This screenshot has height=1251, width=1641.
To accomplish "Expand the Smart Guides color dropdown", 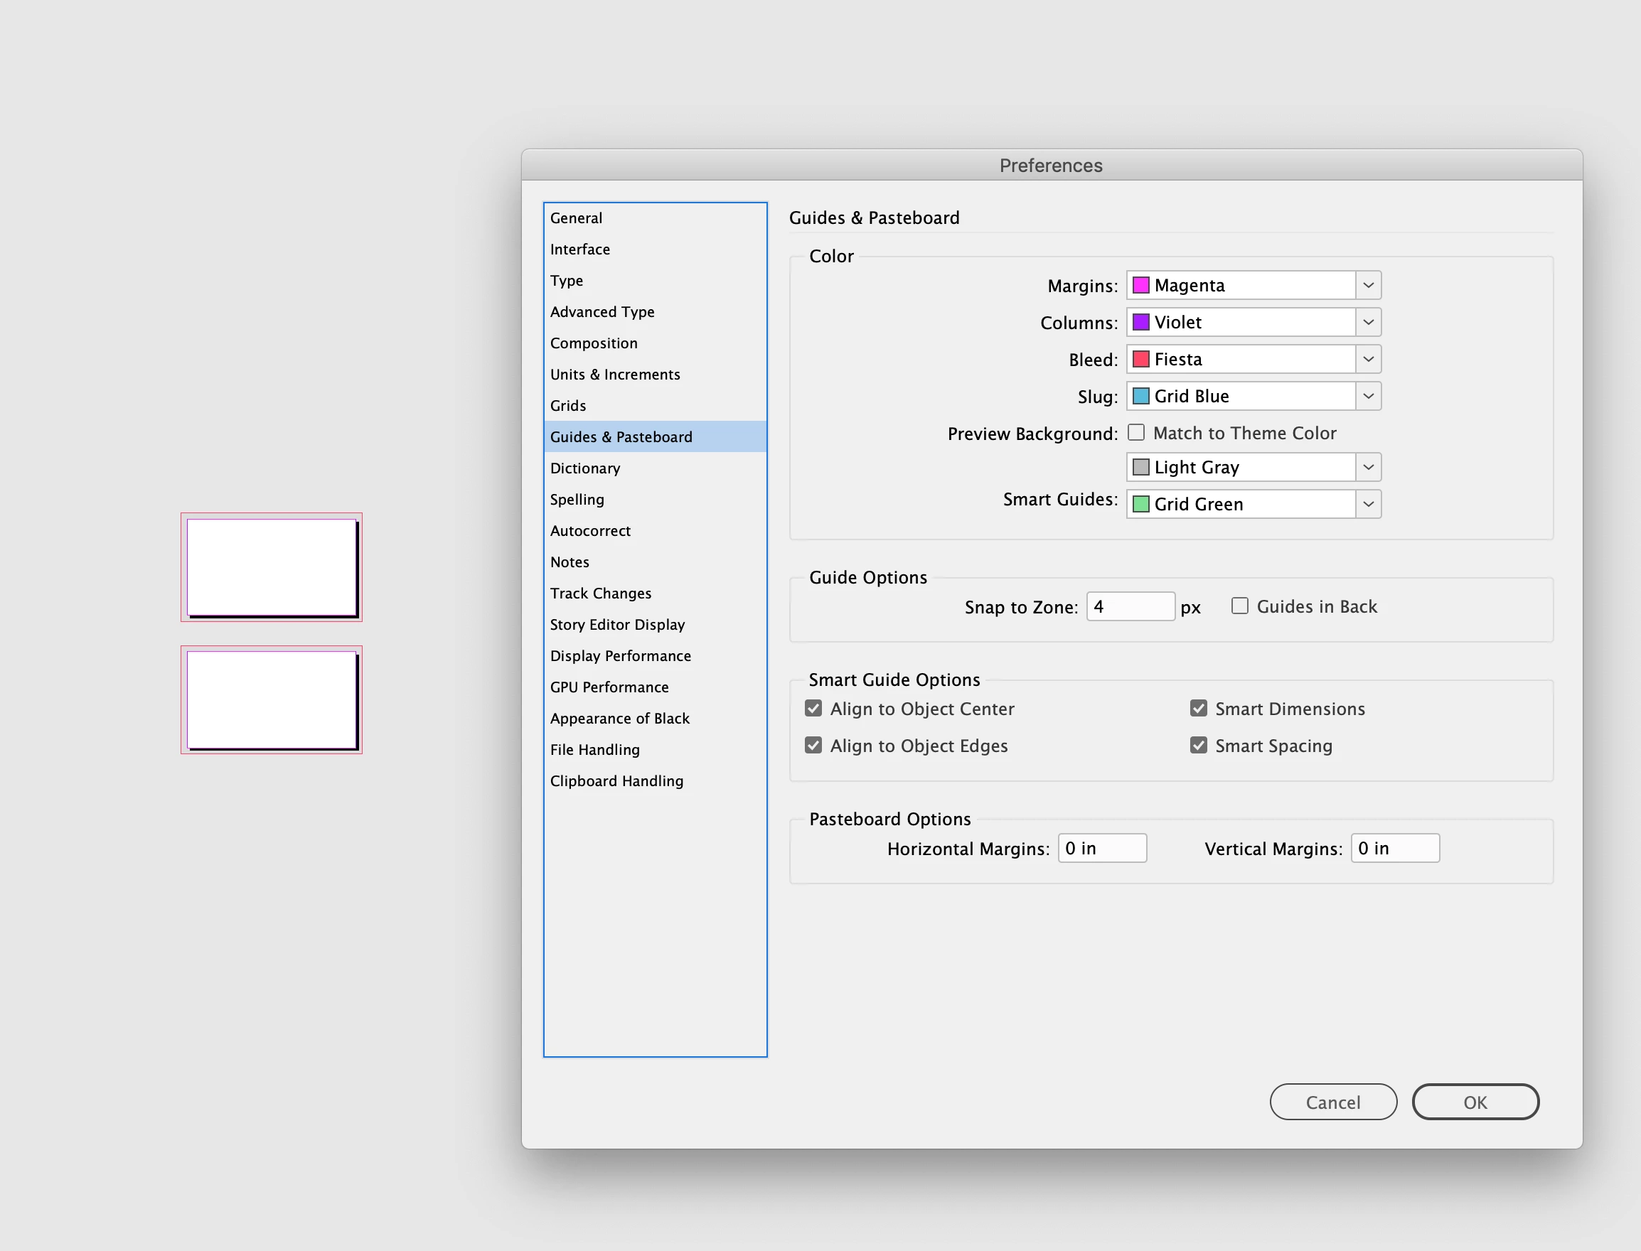I will pos(1368,504).
